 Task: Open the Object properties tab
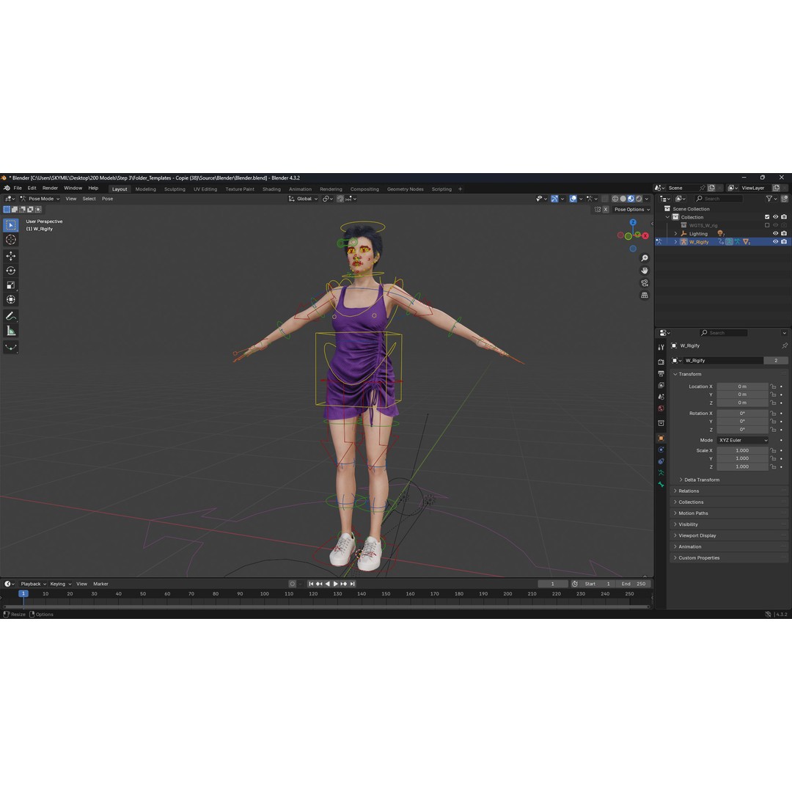point(661,438)
